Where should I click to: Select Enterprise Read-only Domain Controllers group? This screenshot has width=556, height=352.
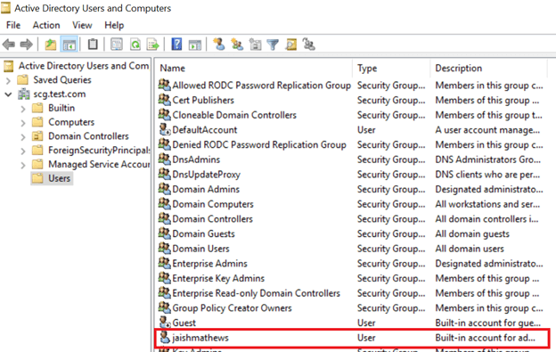coord(256,293)
